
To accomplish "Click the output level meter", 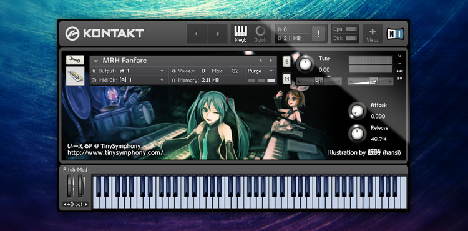I will coord(370,64).
